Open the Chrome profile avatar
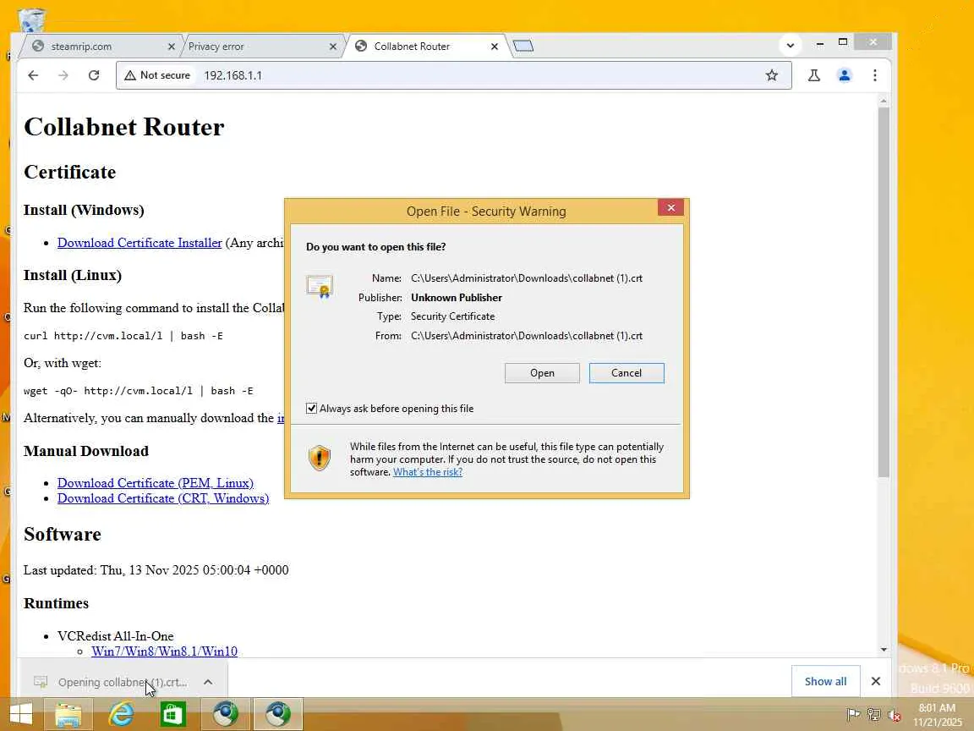974x731 pixels. pyautogui.click(x=844, y=75)
